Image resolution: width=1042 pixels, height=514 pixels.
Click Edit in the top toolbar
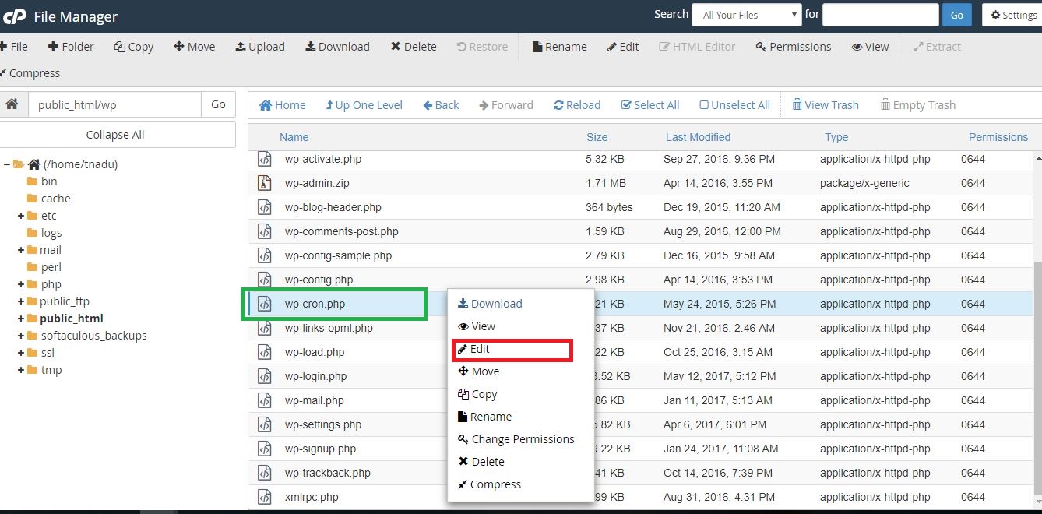point(623,47)
